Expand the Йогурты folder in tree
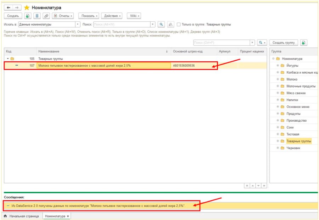This screenshot has width=319, height=220. pyautogui.click(x=278, y=66)
